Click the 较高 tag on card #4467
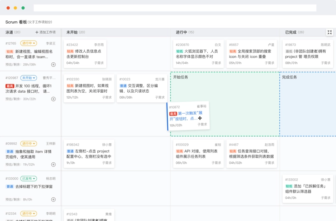The image size is (336, 221). 233,151
